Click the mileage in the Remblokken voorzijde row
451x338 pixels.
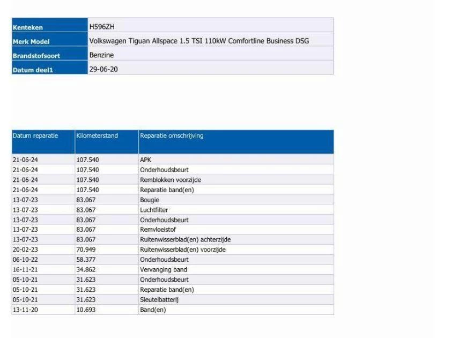pos(88,180)
